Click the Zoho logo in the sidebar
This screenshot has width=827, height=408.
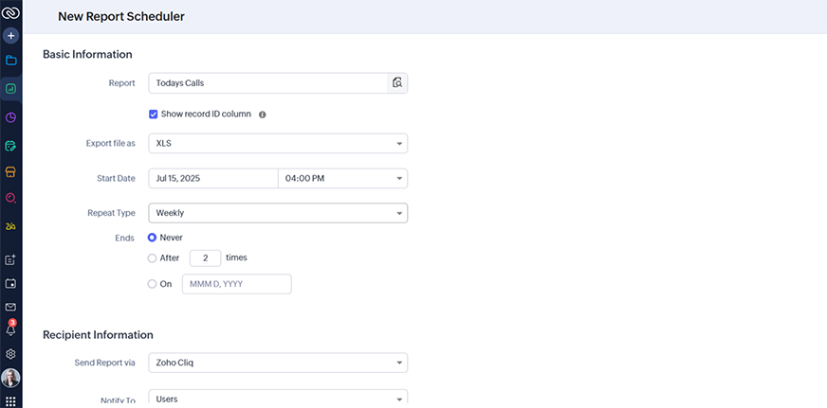coord(10,11)
